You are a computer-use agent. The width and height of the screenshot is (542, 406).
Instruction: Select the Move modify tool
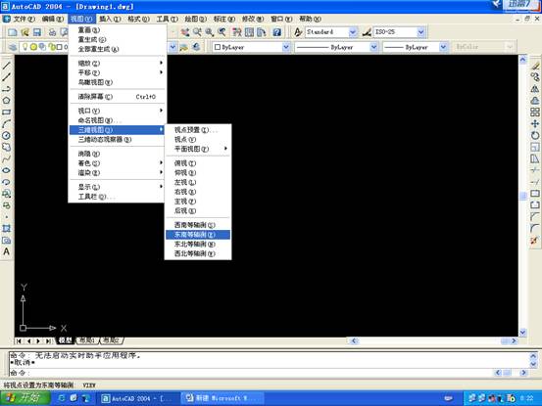point(535,123)
